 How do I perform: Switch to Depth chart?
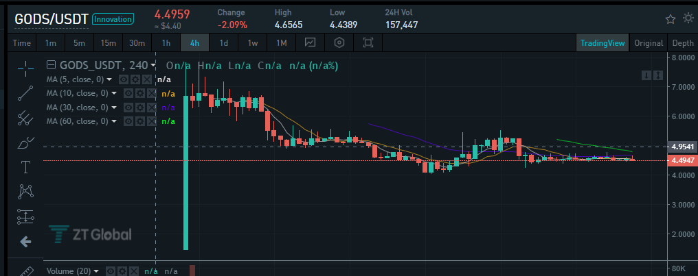(x=683, y=43)
